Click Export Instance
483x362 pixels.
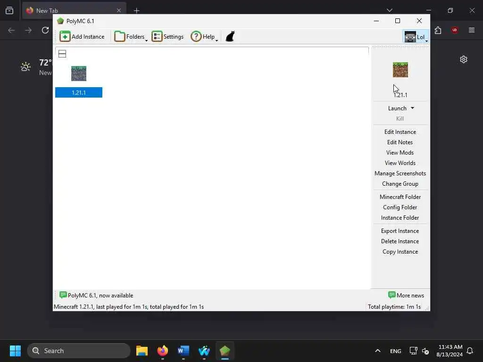[400, 231]
